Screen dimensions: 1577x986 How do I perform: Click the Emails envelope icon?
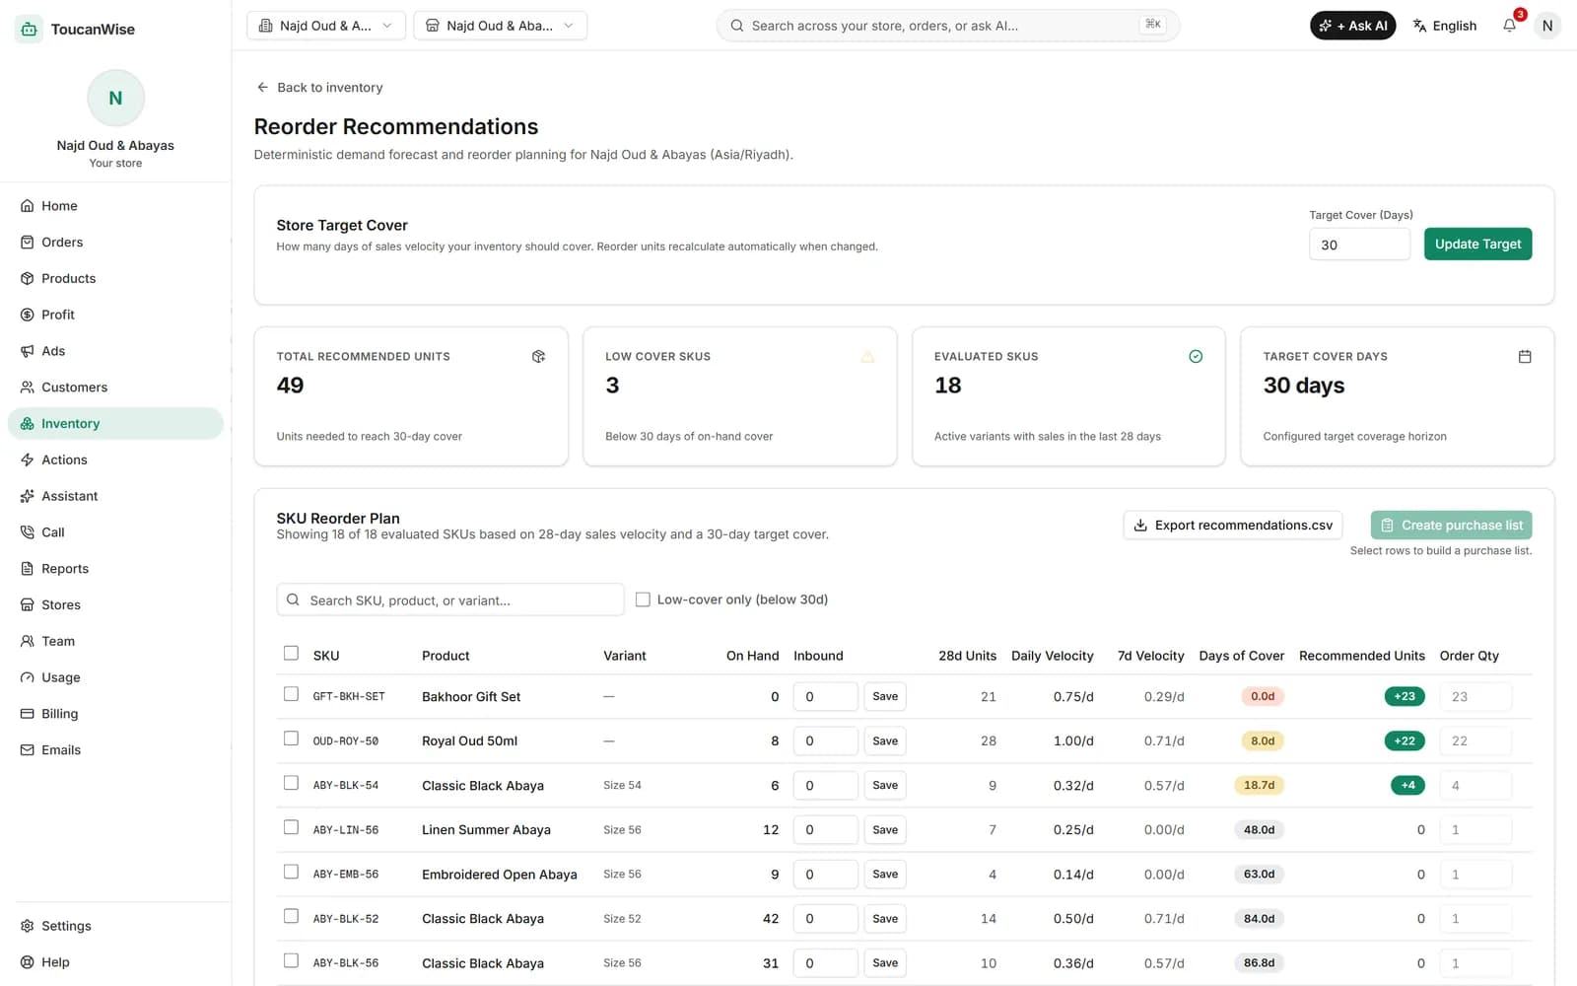point(28,750)
